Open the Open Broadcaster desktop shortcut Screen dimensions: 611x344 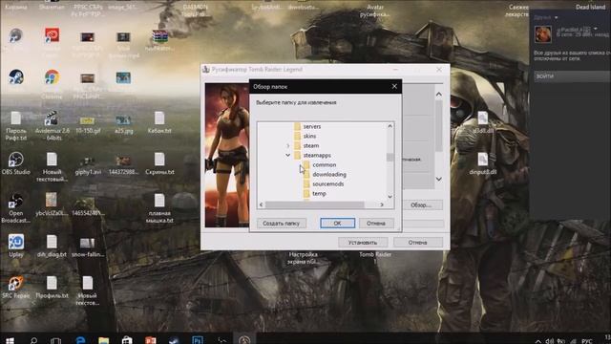(x=16, y=201)
